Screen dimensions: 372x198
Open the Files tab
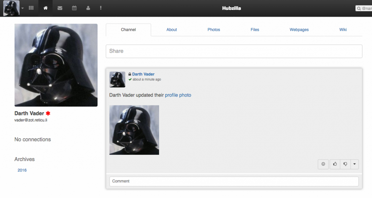(255, 30)
